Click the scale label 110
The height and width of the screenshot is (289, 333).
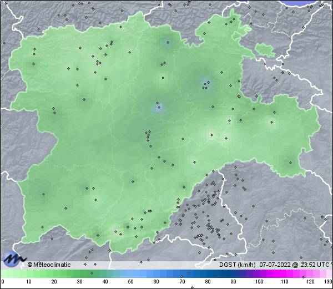click(x=285, y=282)
